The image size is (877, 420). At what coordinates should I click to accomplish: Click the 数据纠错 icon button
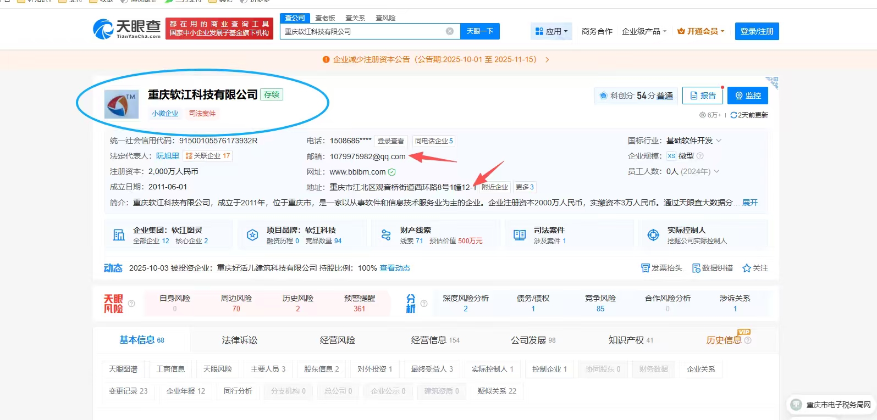712,268
